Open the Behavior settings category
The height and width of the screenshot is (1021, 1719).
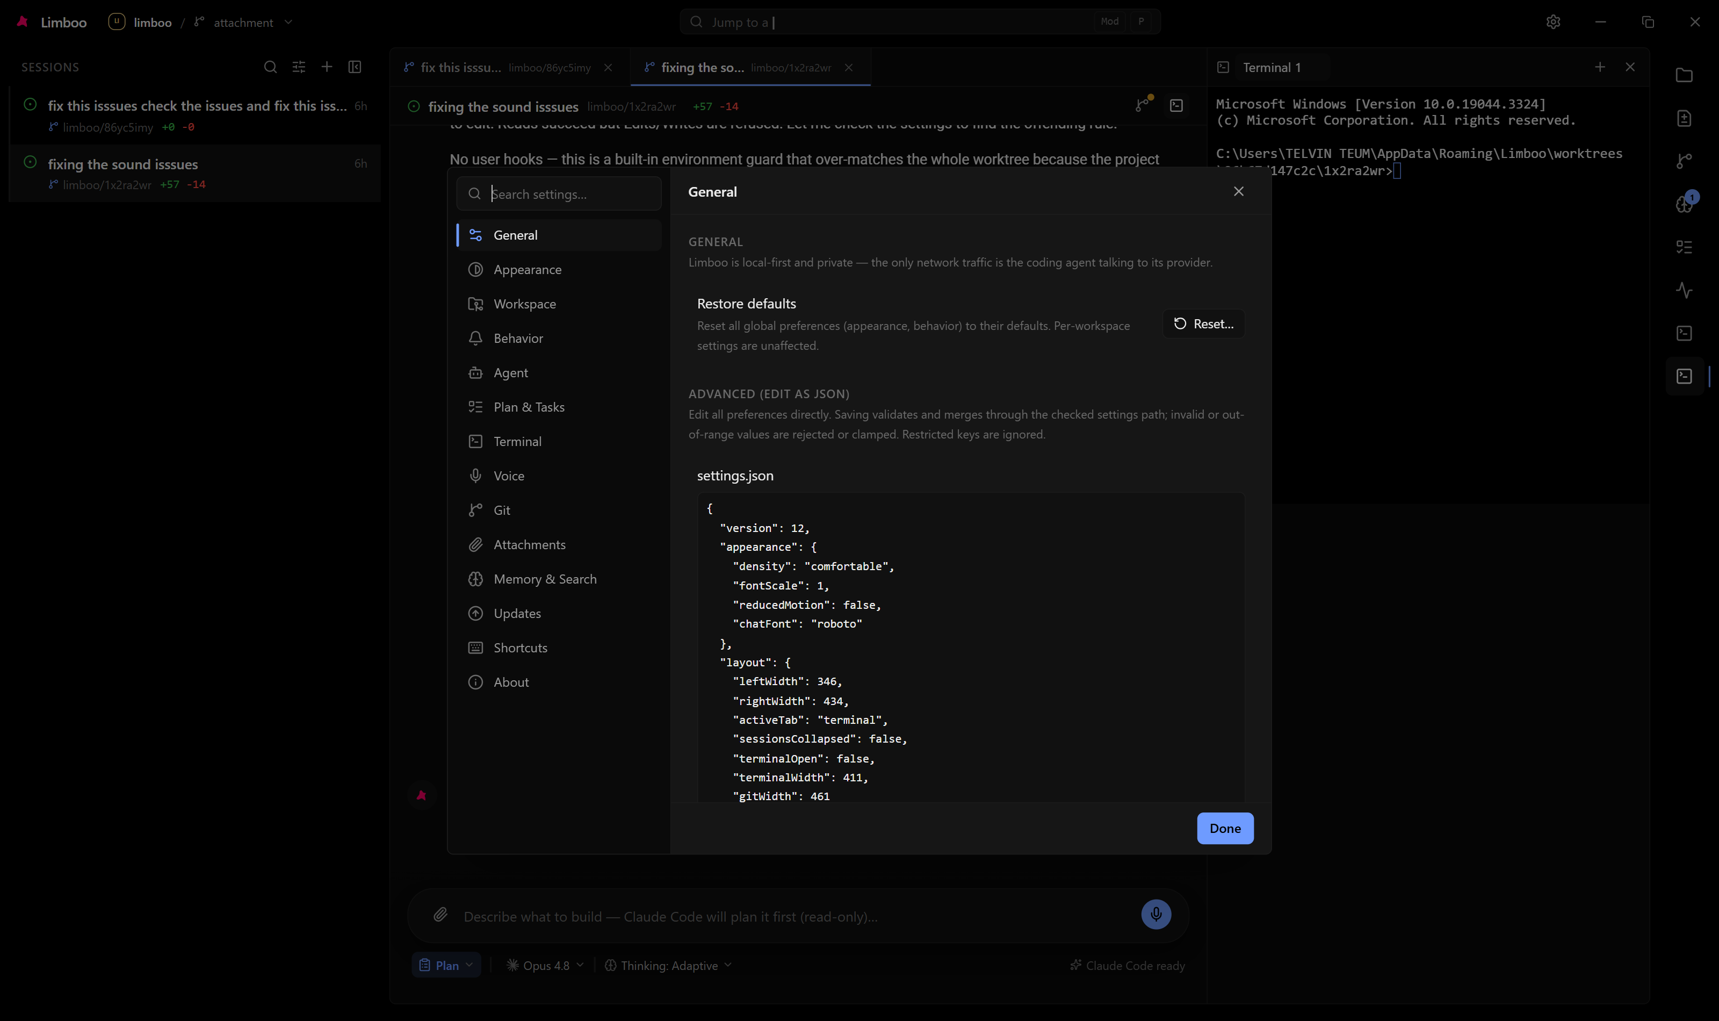[558, 338]
